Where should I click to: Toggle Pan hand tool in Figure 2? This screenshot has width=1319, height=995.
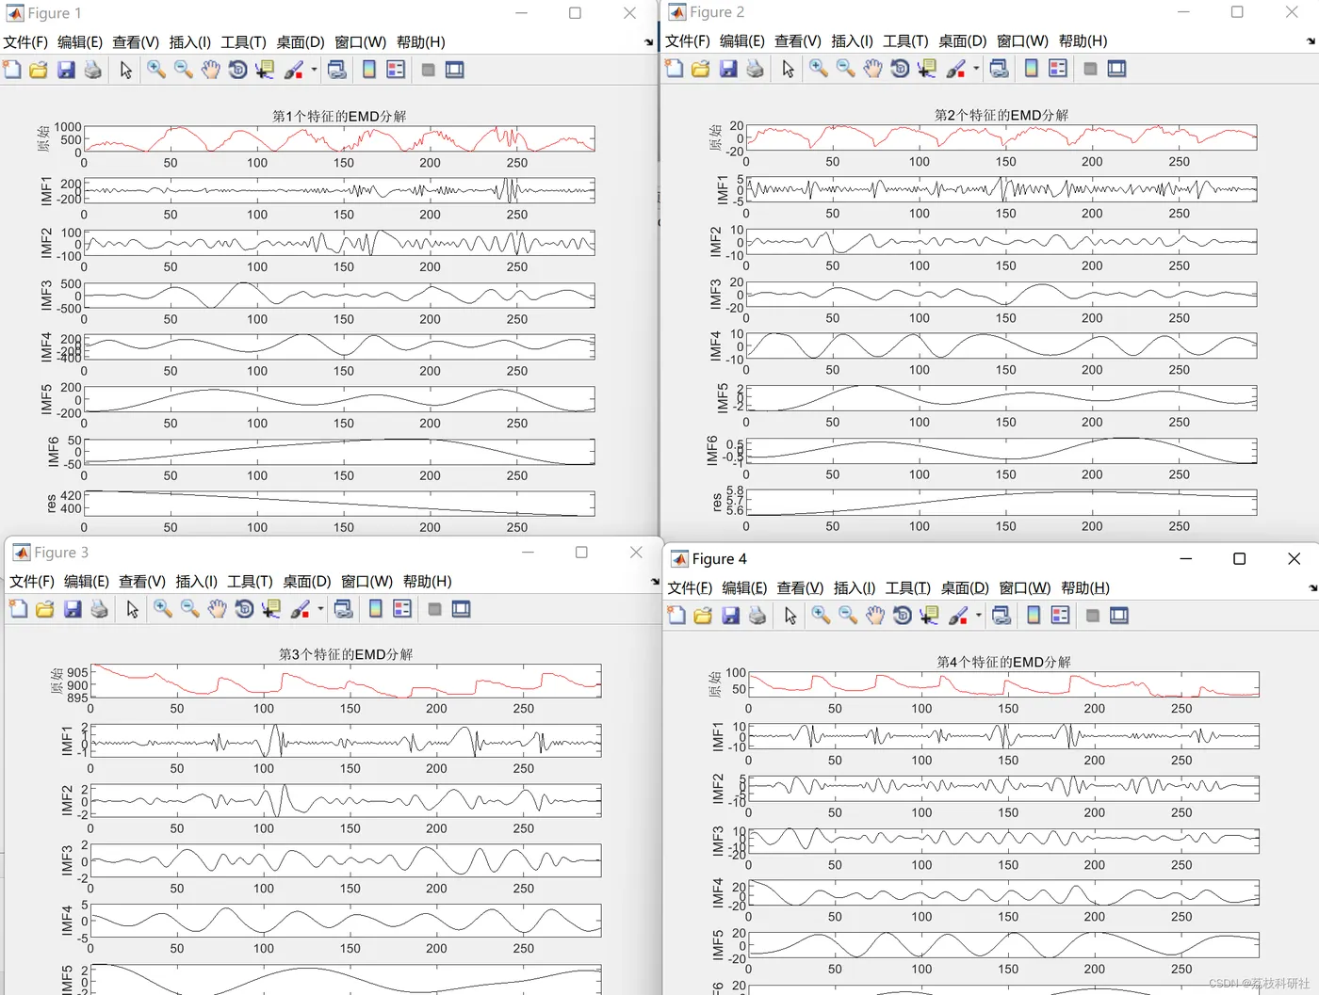(873, 69)
